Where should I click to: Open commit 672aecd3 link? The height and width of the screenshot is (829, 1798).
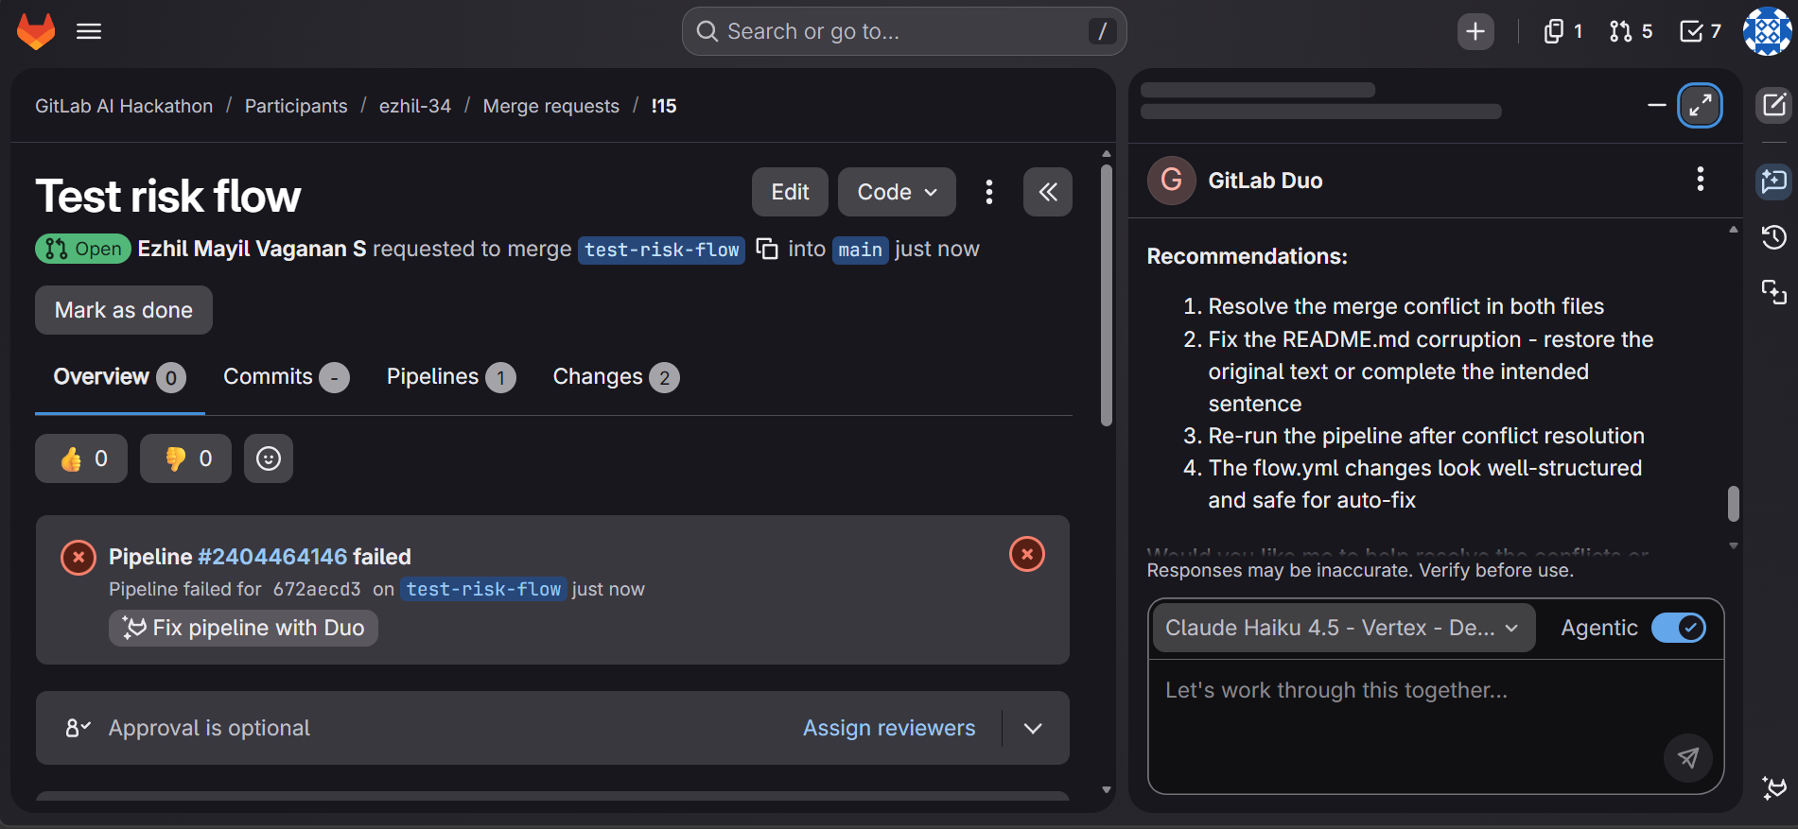(317, 589)
